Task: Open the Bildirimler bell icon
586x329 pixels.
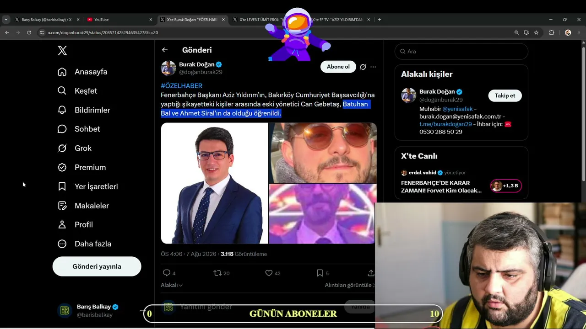Action: coord(62,110)
